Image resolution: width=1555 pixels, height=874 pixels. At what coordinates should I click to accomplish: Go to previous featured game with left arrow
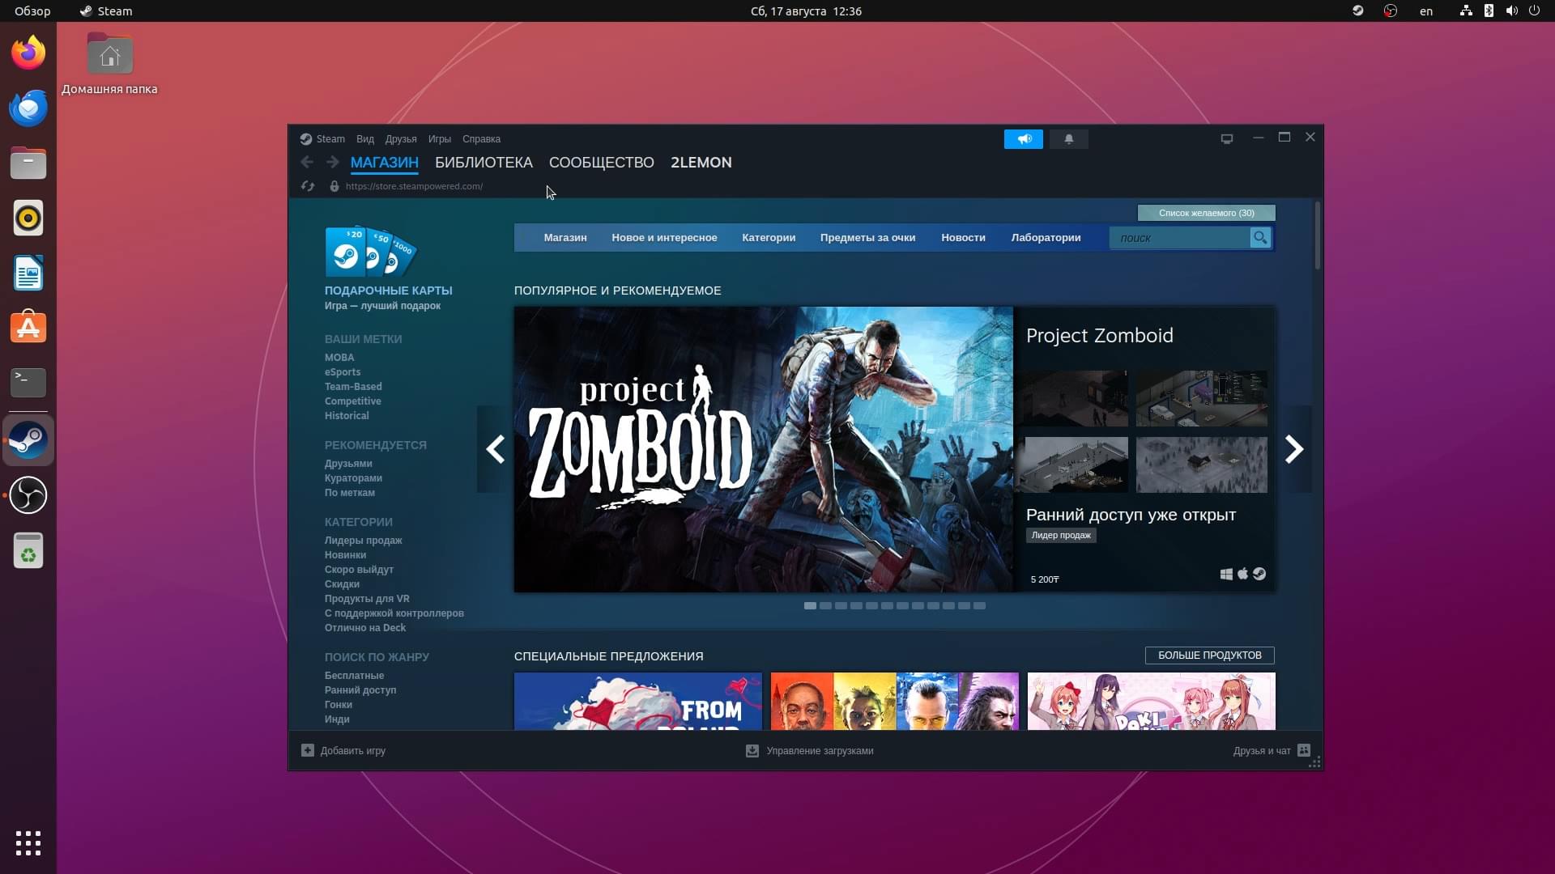coord(496,449)
